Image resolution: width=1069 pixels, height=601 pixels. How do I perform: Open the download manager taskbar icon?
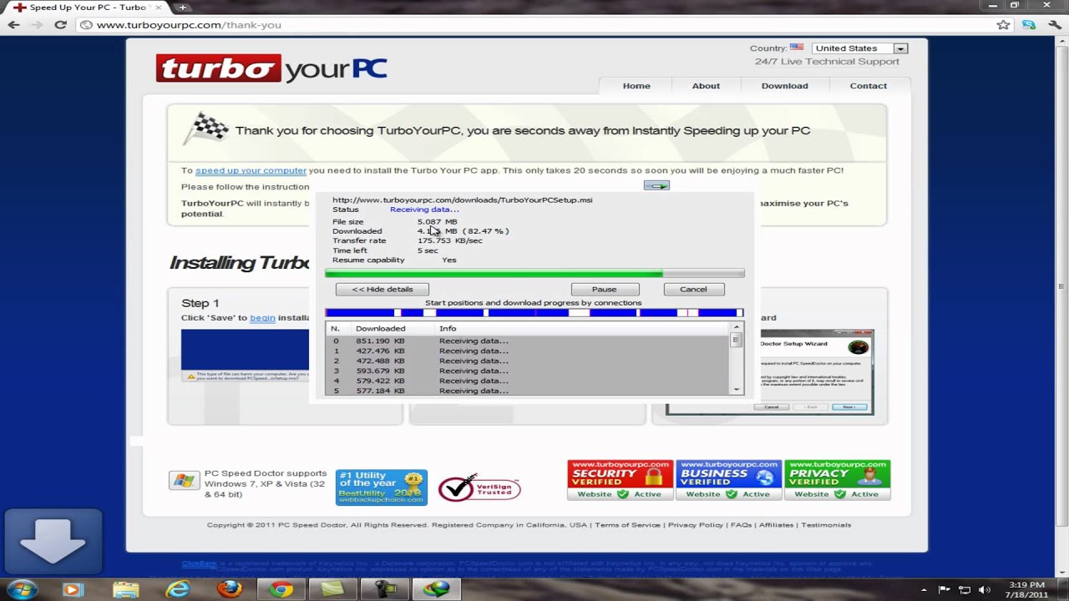click(436, 589)
